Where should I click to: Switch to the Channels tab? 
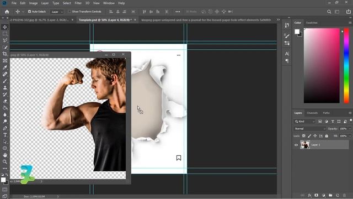pos(312,113)
